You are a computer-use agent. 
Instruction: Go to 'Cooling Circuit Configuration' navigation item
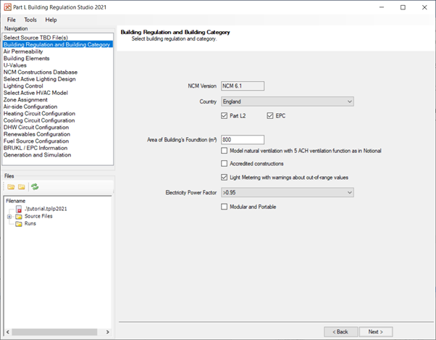pos(39,120)
